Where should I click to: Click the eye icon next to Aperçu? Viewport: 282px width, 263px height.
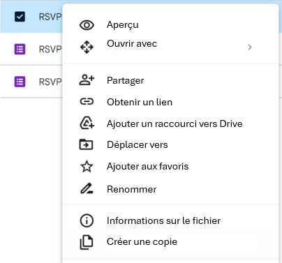[x=87, y=25]
